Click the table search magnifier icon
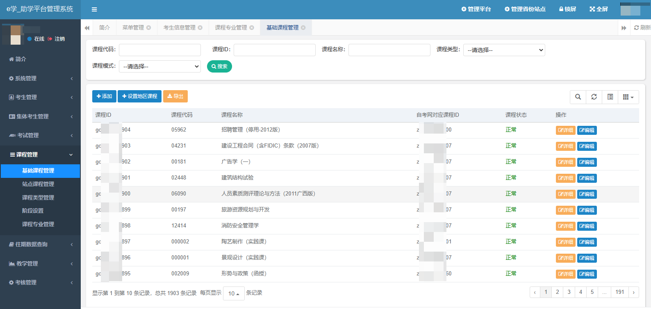 (578, 97)
